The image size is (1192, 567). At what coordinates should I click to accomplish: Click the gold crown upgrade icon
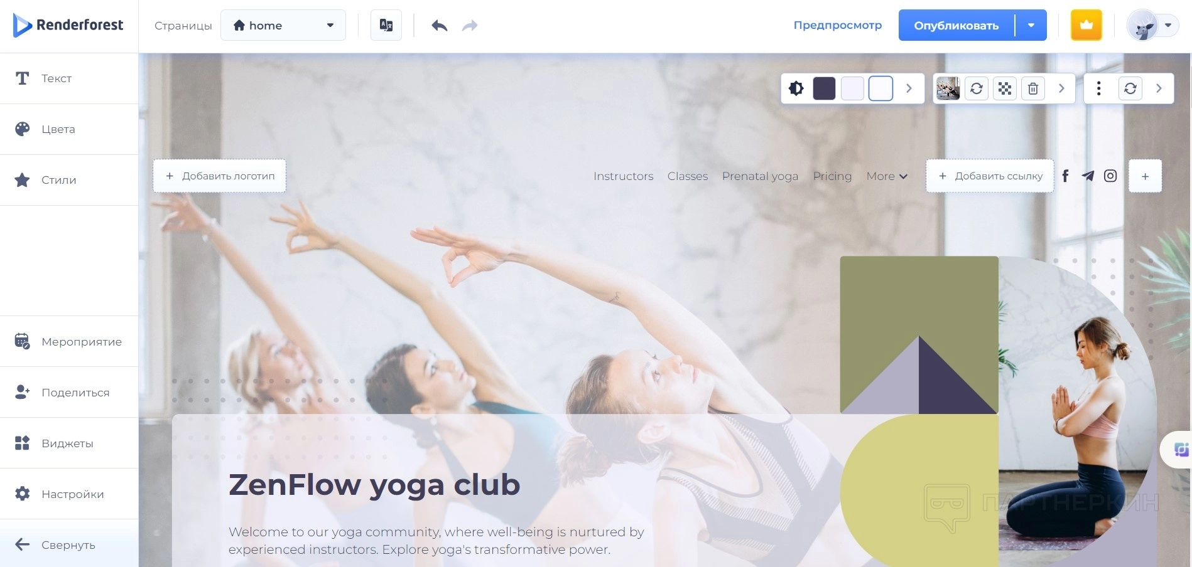[1086, 26]
